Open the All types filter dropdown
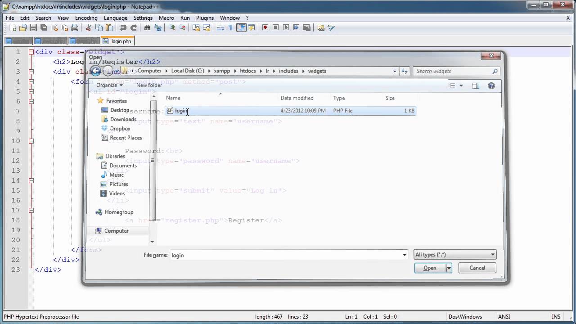The width and height of the screenshot is (576, 324). (455, 255)
